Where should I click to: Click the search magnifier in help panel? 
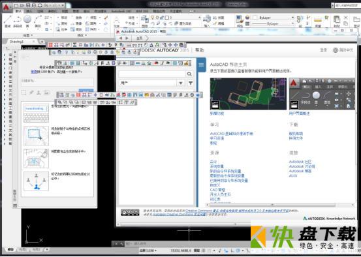[x=189, y=74]
